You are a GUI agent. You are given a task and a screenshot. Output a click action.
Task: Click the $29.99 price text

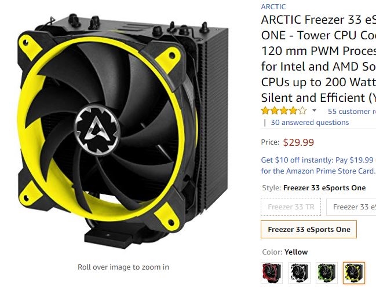(298, 142)
